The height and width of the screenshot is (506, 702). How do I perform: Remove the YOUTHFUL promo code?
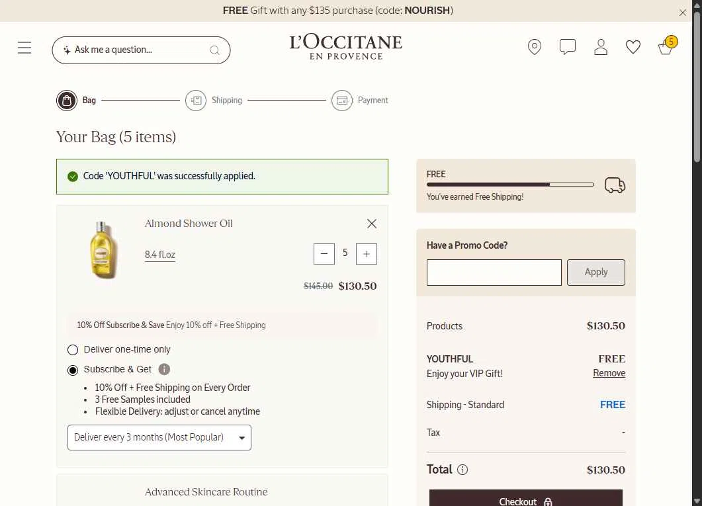click(x=609, y=373)
